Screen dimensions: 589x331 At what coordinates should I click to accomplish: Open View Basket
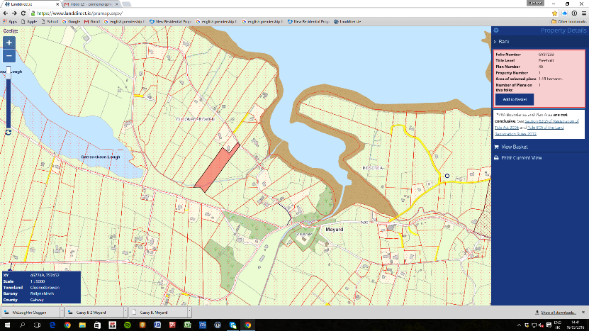tap(515, 147)
